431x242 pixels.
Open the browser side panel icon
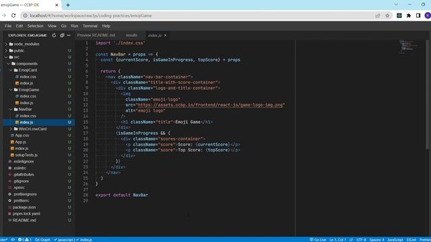pyautogui.click(x=418, y=15)
